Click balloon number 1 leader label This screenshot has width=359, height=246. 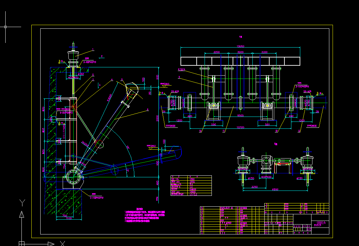(x=93, y=49)
